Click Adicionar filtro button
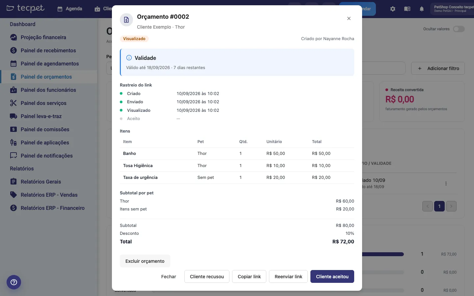This screenshot has height=296, width=474. click(438, 68)
